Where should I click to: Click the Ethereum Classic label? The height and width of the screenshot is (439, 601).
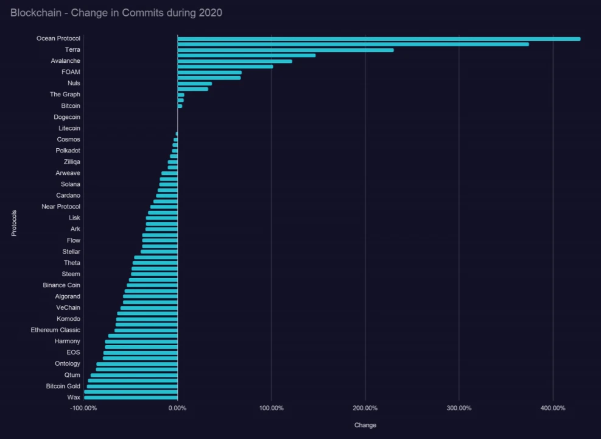point(55,330)
